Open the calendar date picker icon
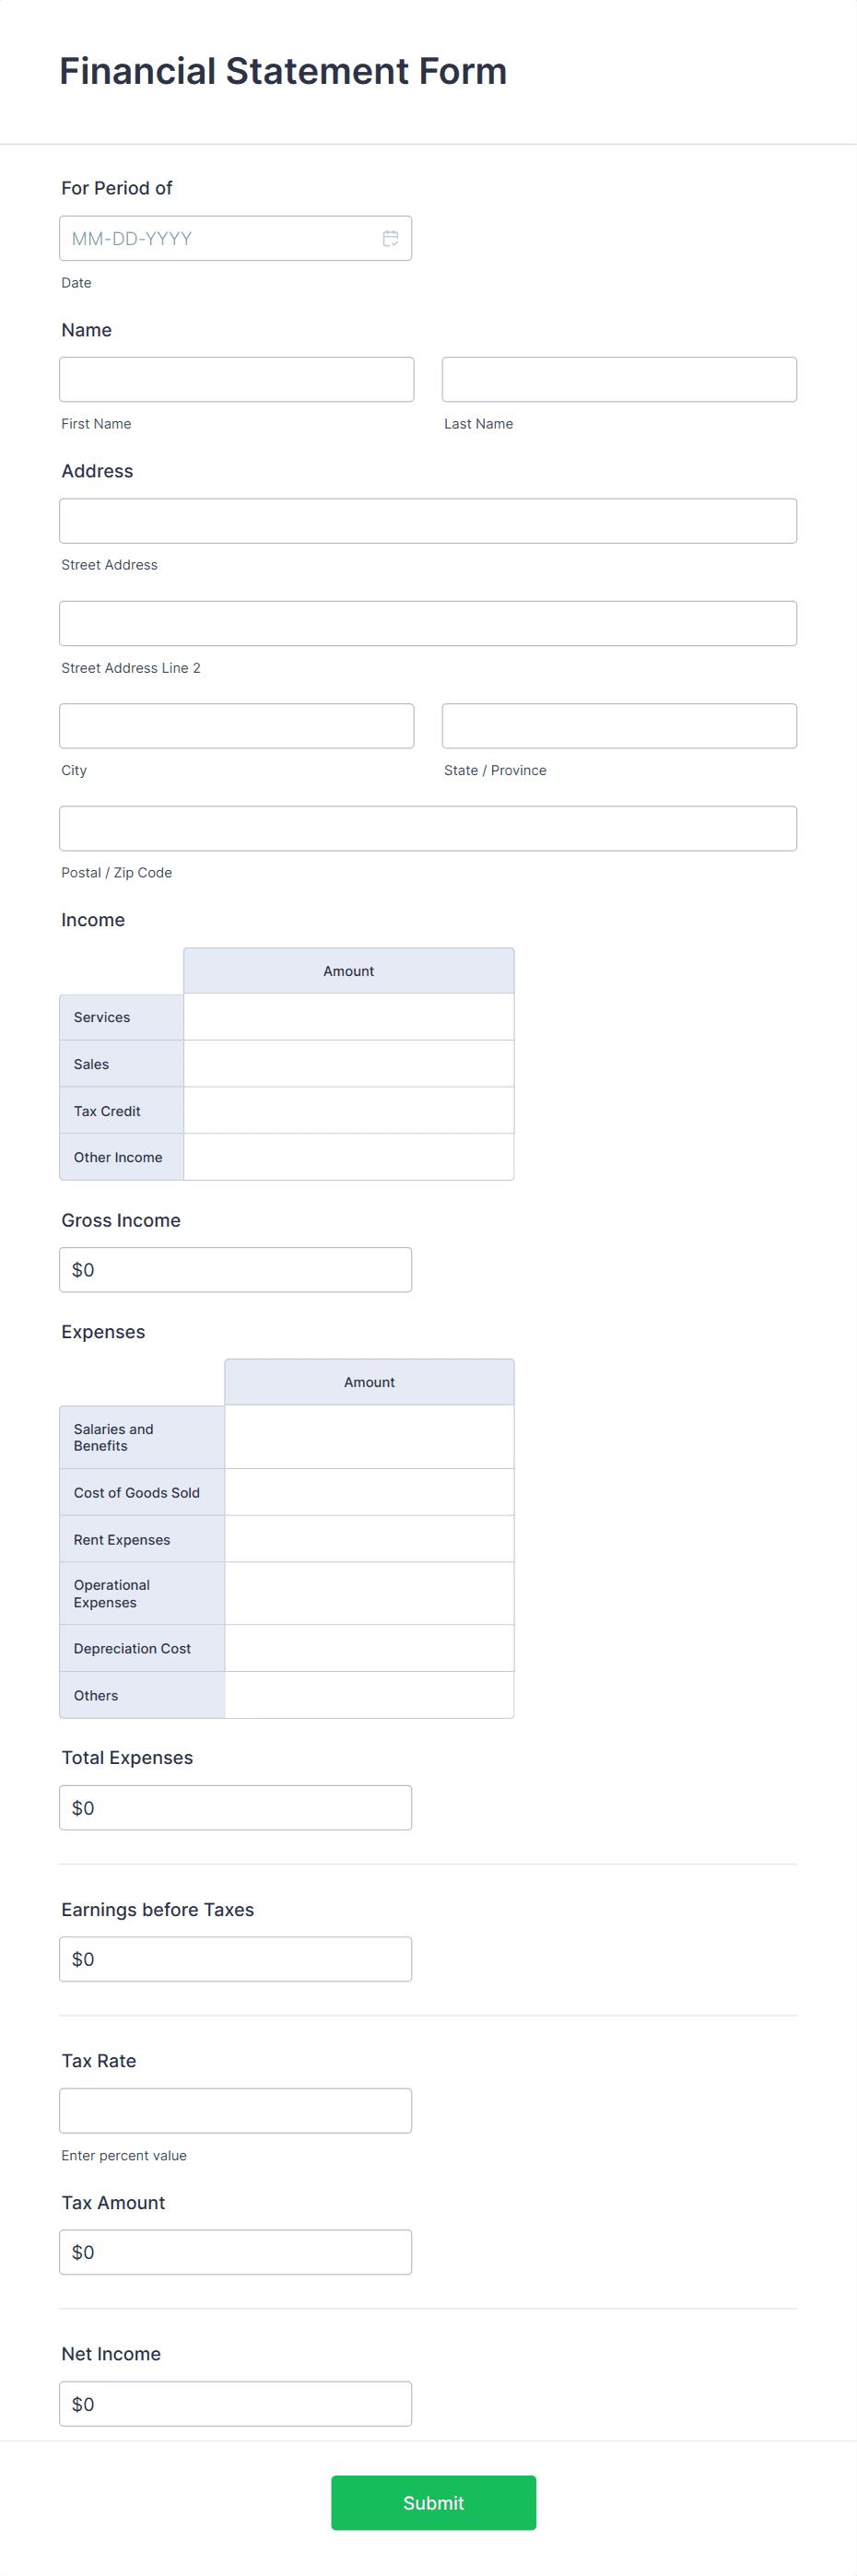857x2576 pixels. click(x=392, y=238)
